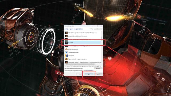Viewport: 171px width, 96px height.
Task: Open the Sort by dropdown
Action: [x=98, y=29]
